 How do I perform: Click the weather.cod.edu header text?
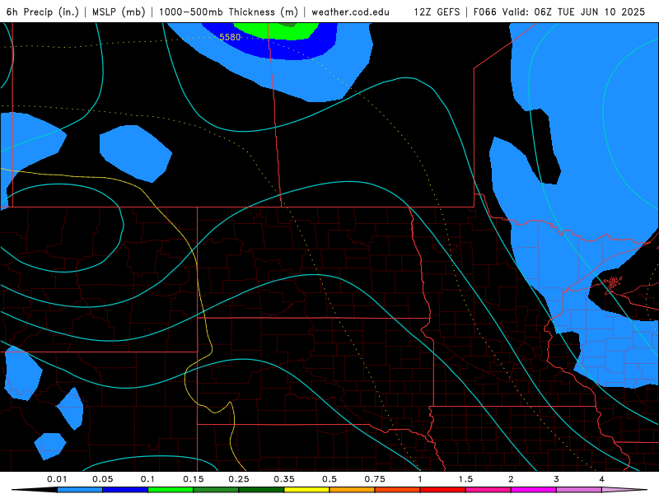click(350, 12)
